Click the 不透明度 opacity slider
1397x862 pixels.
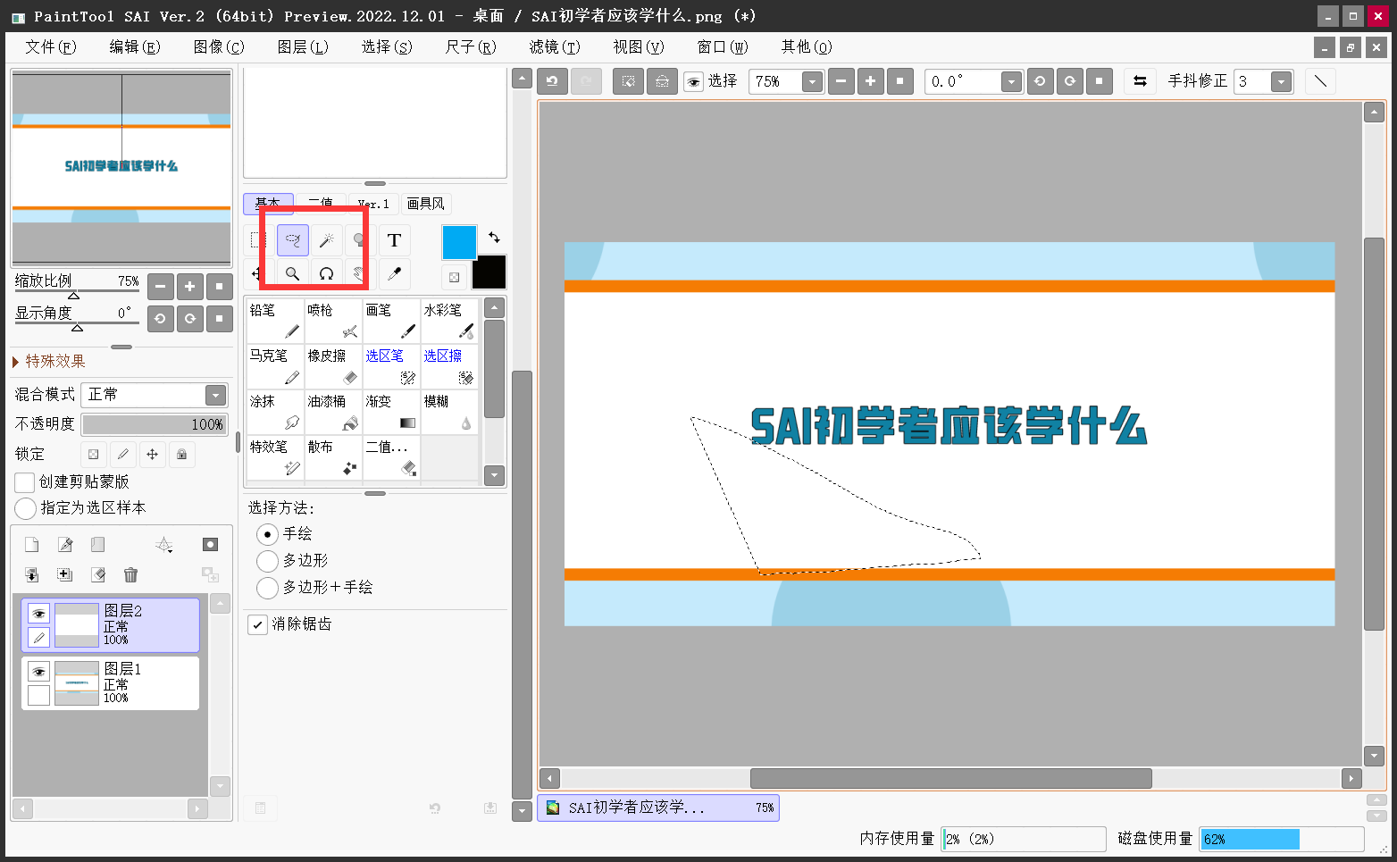[155, 424]
